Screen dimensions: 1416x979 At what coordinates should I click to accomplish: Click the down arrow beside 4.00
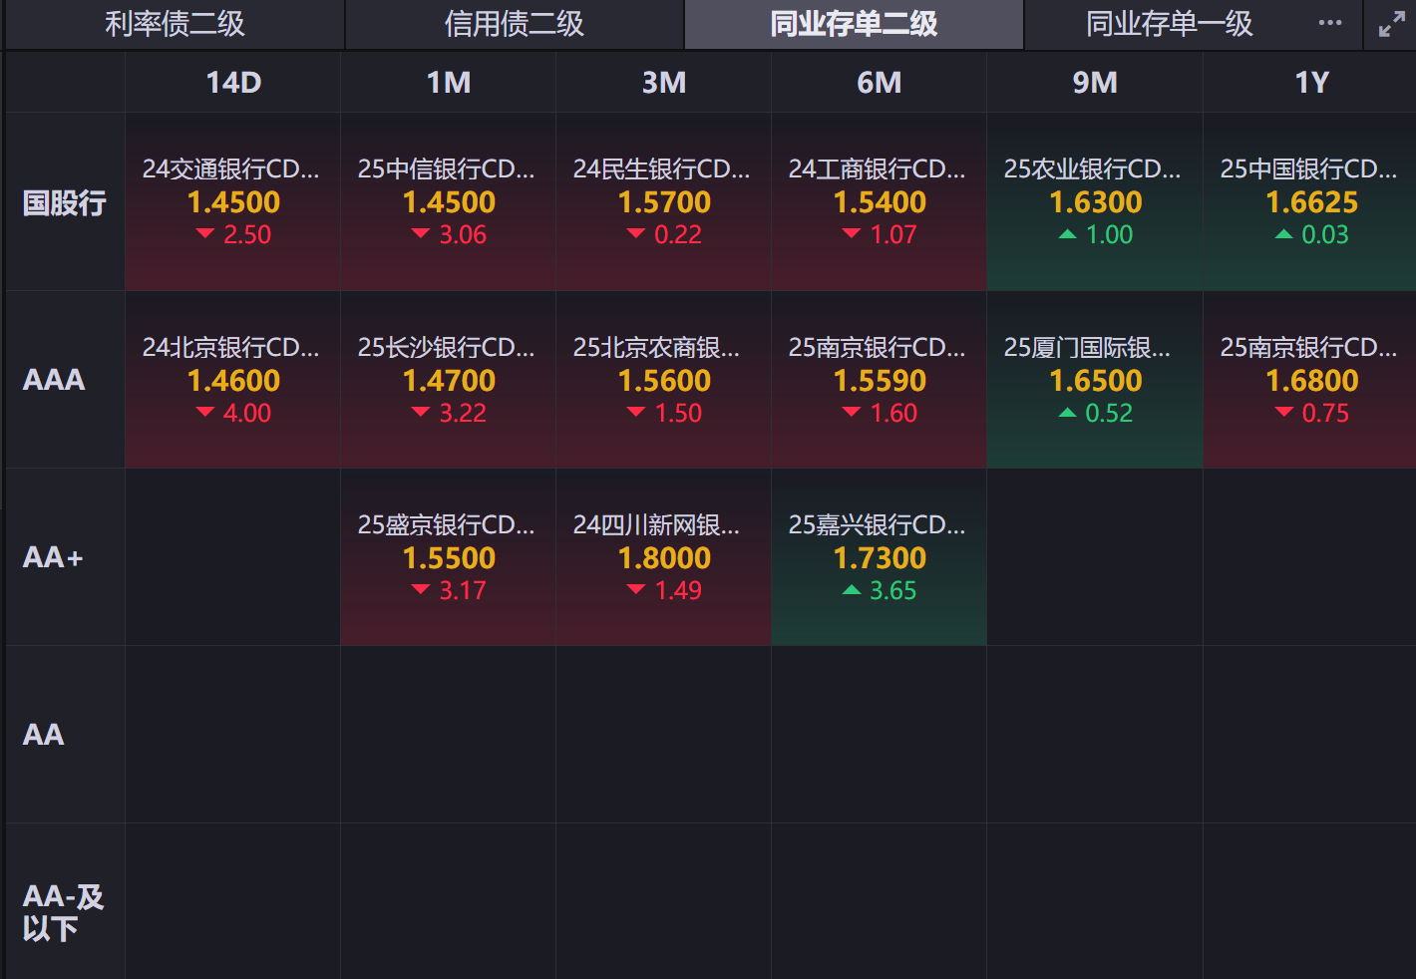coord(205,412)
